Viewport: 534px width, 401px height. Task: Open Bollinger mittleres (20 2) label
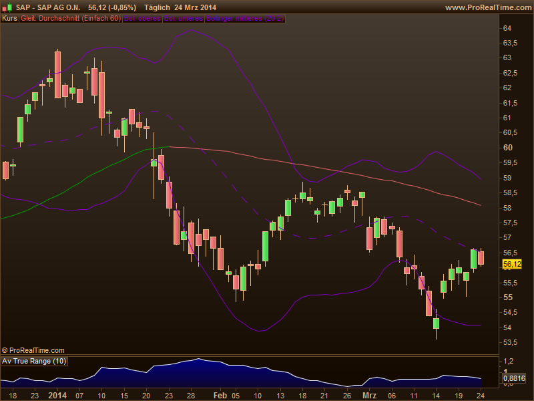coord(245,19)
